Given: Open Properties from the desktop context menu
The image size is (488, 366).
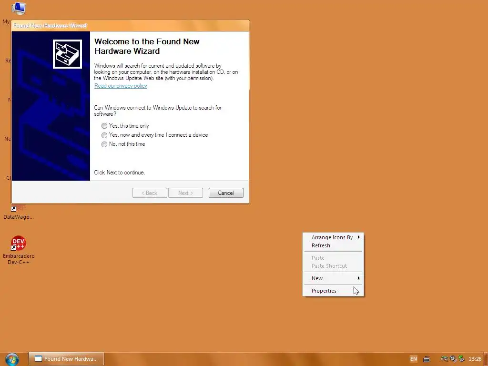Looking at the screenshot, I should 333,291.
